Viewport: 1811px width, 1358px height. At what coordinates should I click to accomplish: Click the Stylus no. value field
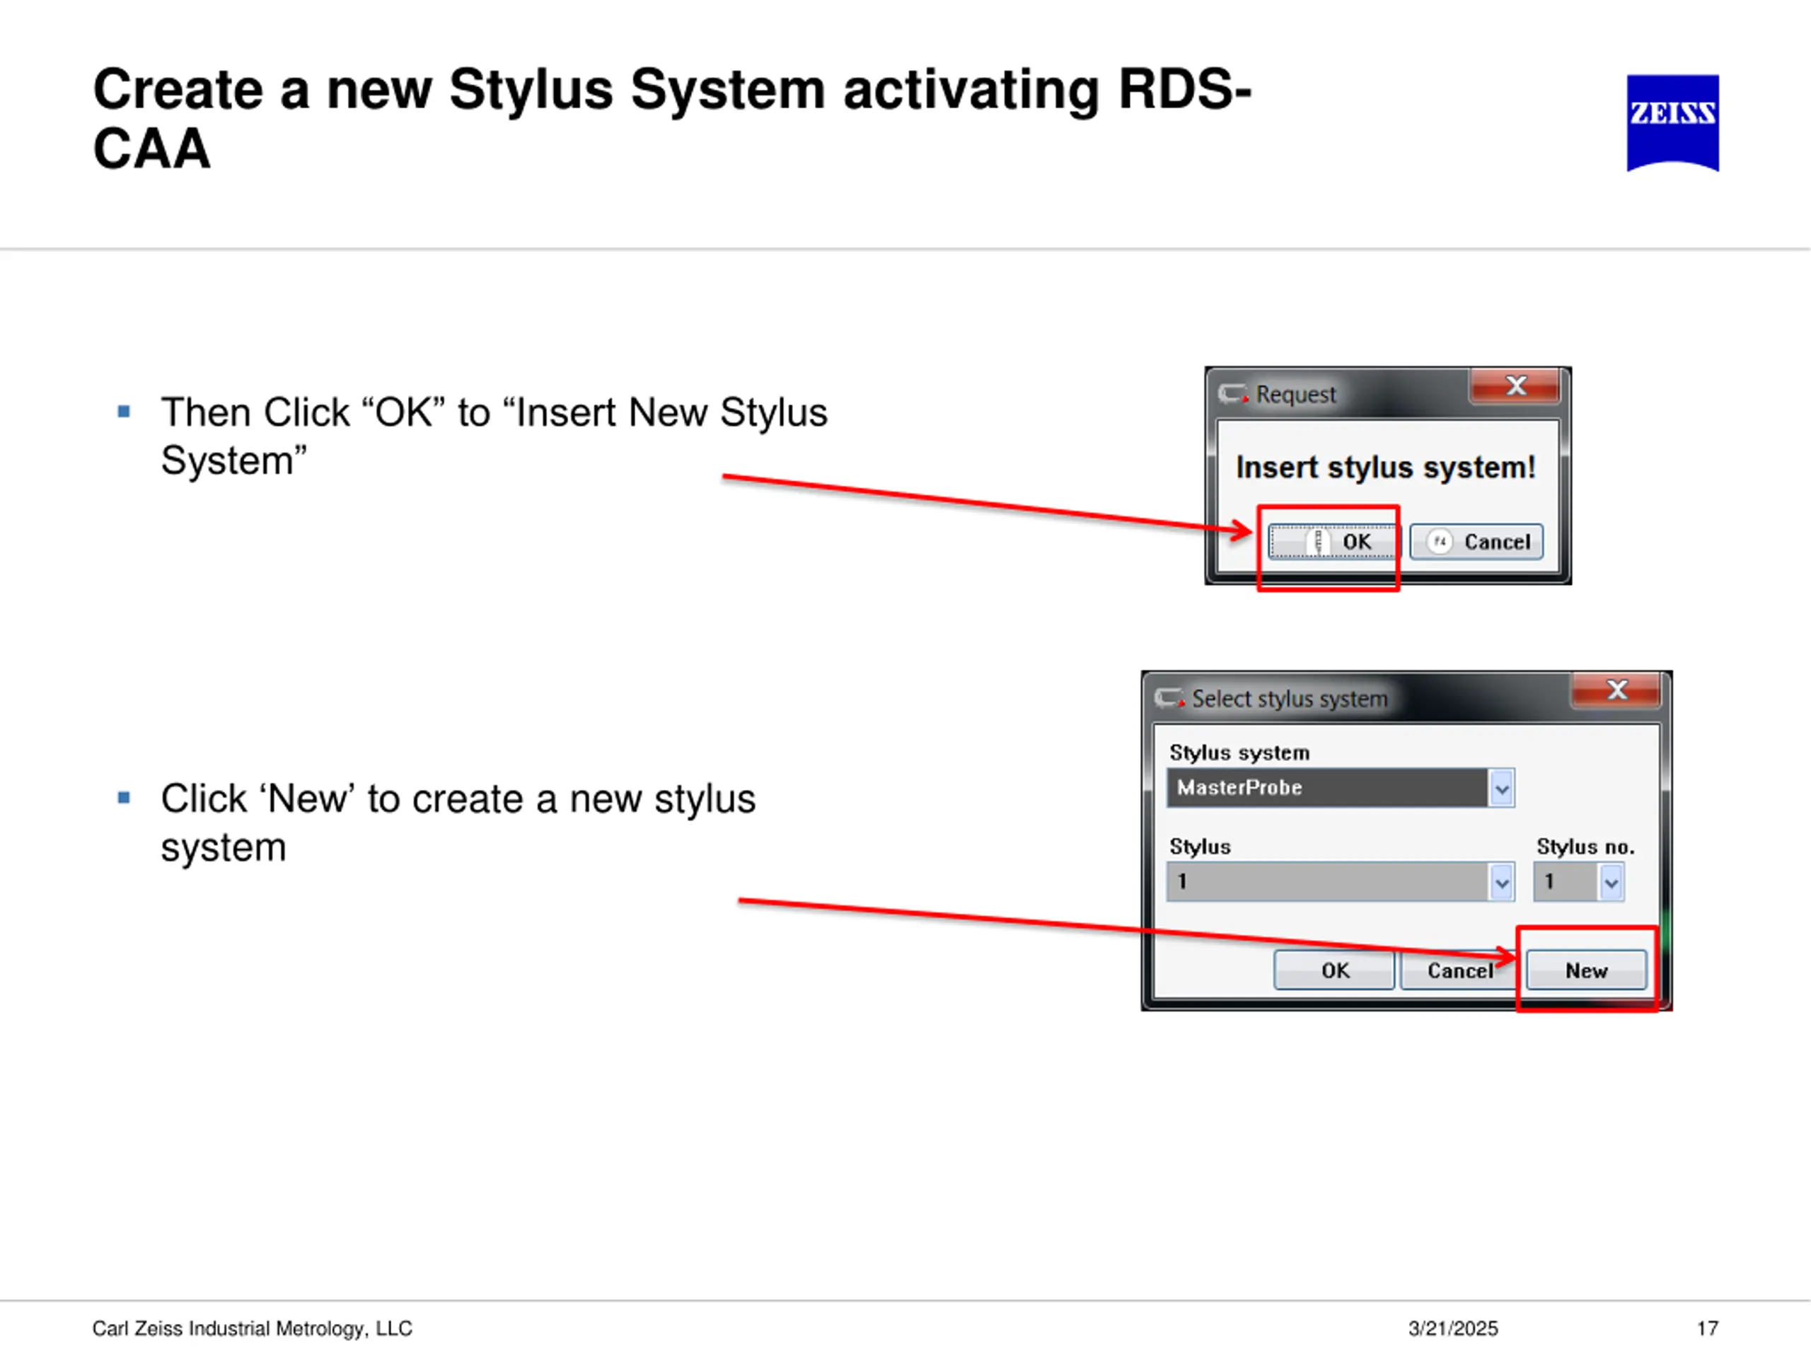point(1565,881)
